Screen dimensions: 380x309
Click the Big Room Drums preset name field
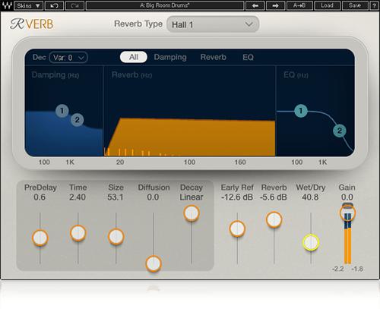click(x=165, y=5)
